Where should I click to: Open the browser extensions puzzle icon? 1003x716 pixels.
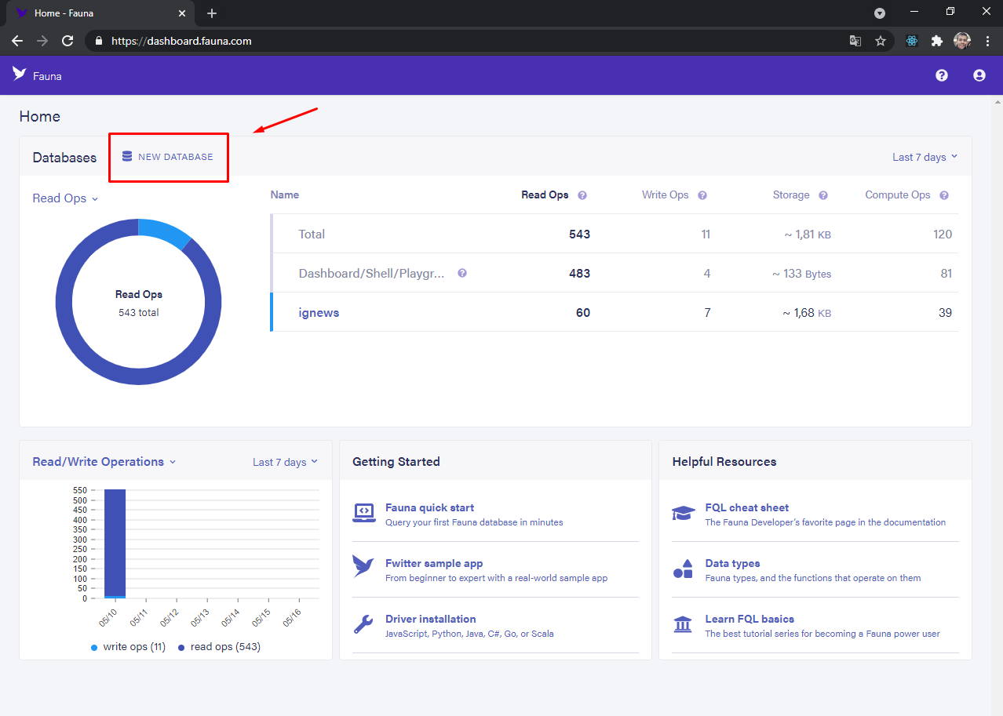(937, 41)
